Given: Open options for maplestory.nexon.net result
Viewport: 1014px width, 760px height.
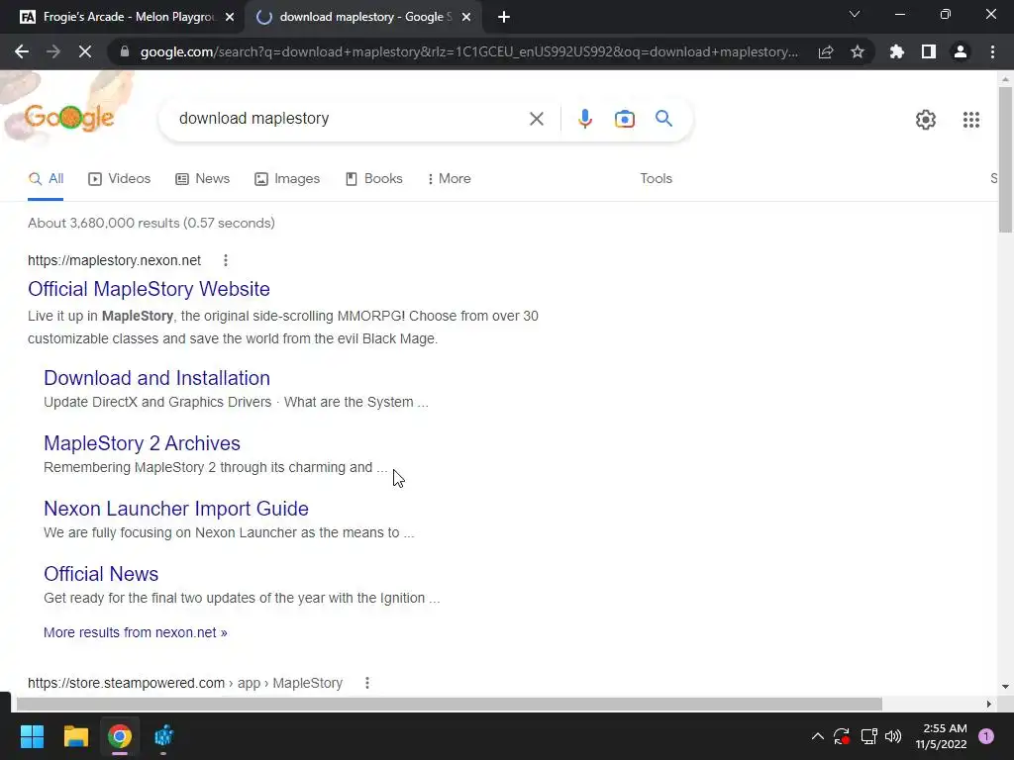Looking at the screenshot, I should click(226, 260).
